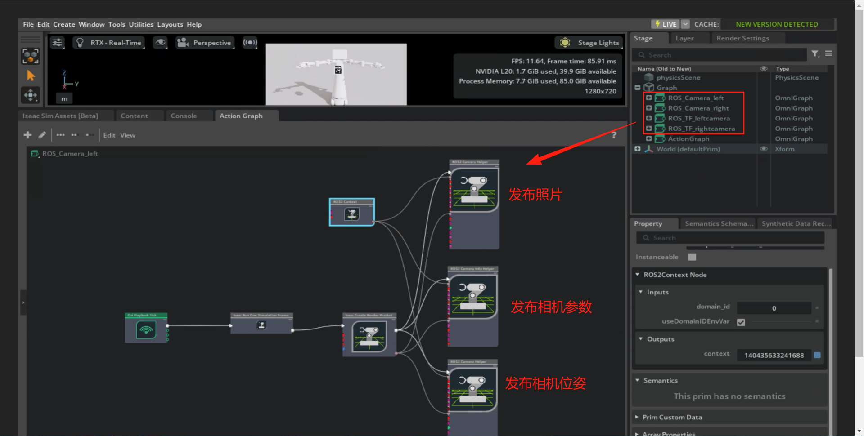Expand ROS_Camera_right in Stage tree
Screen dimensions: 864x436
click(x=649, y=108)
